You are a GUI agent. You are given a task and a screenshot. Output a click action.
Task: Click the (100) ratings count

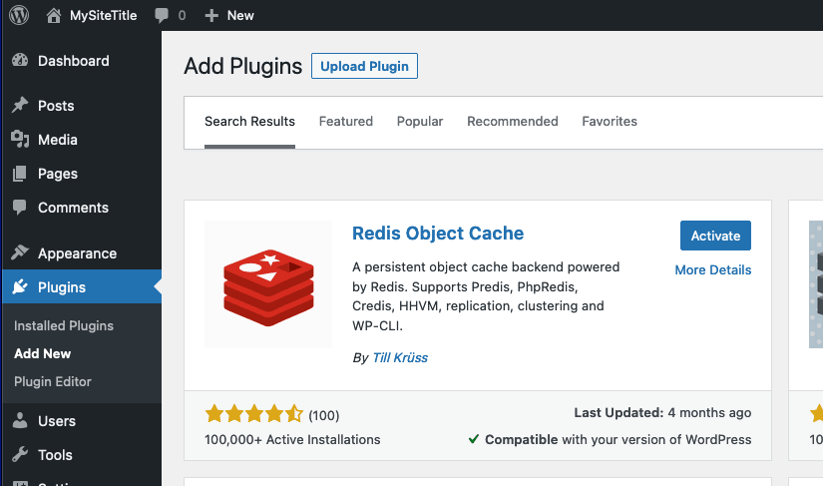(x=324, y=416)
